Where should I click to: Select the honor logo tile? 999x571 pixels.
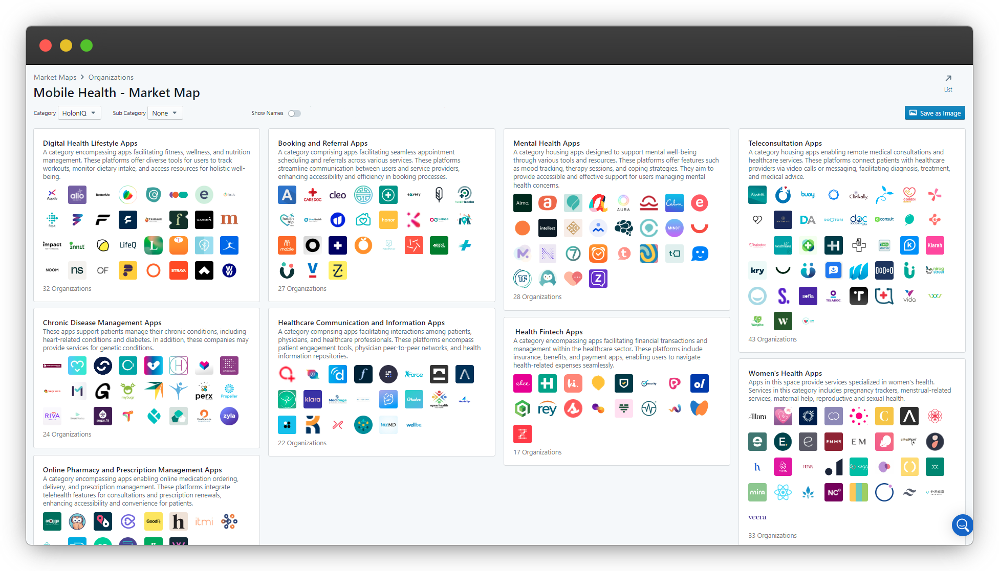(388, 220)
